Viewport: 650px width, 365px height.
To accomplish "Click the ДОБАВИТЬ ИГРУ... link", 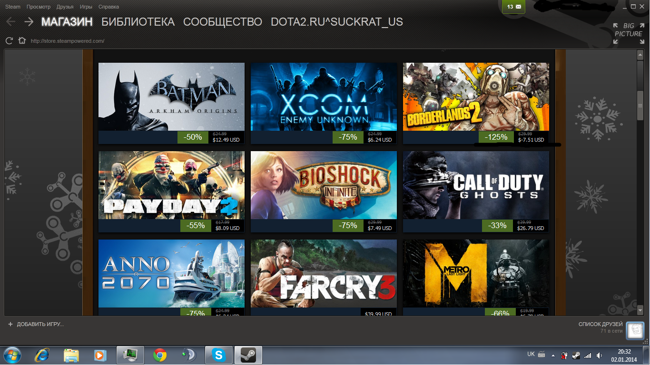I will click(40, 324).
